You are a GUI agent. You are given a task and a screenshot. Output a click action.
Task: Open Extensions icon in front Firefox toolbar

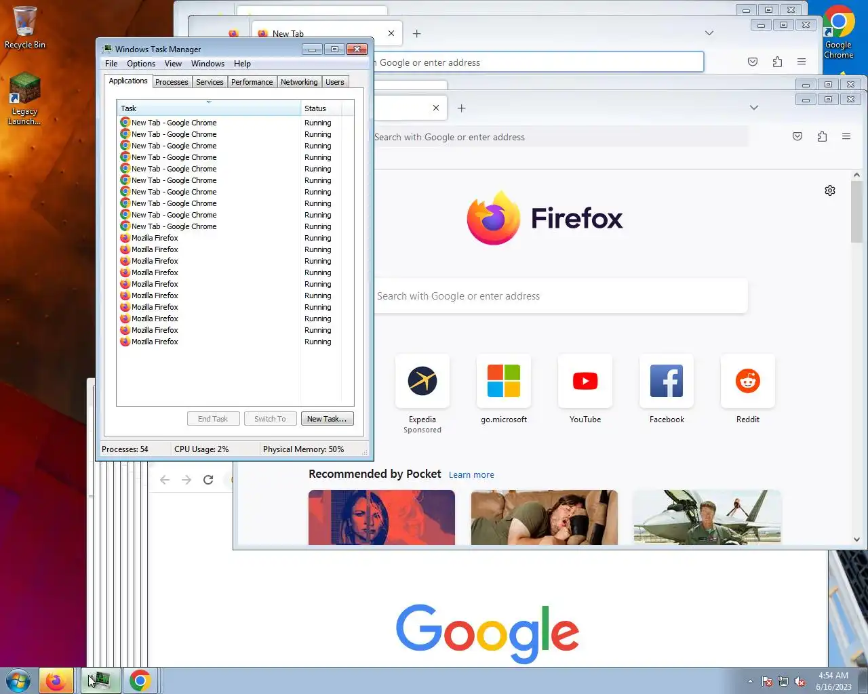click(822, 136)
